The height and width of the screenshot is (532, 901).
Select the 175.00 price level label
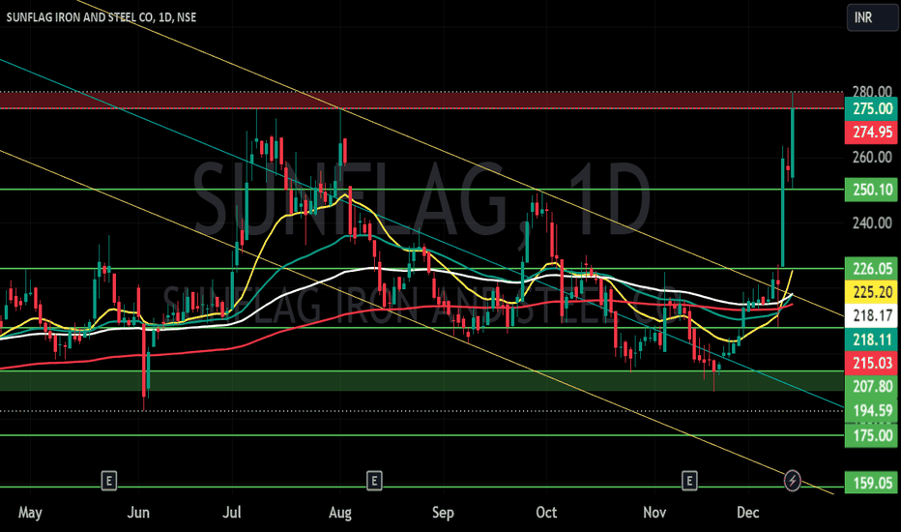click(872, 435)
